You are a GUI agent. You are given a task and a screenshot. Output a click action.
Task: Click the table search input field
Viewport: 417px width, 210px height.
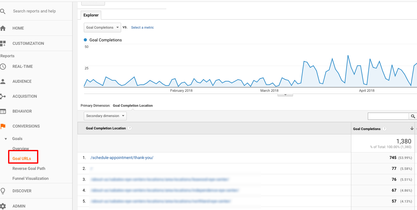tap(388, 116)
